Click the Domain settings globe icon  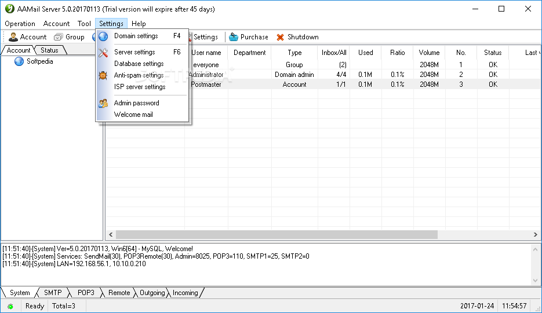click(x=103, y=36)
